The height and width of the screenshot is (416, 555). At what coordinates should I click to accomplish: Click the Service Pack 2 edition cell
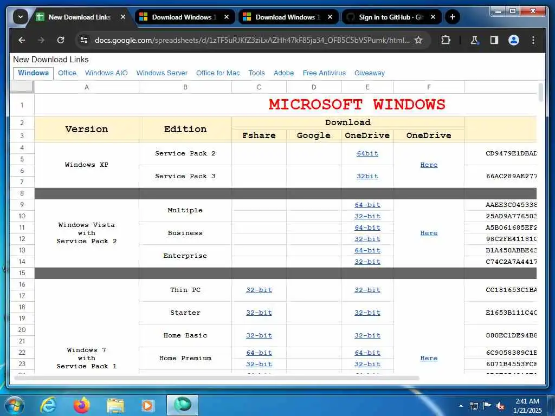coord(185,153)
